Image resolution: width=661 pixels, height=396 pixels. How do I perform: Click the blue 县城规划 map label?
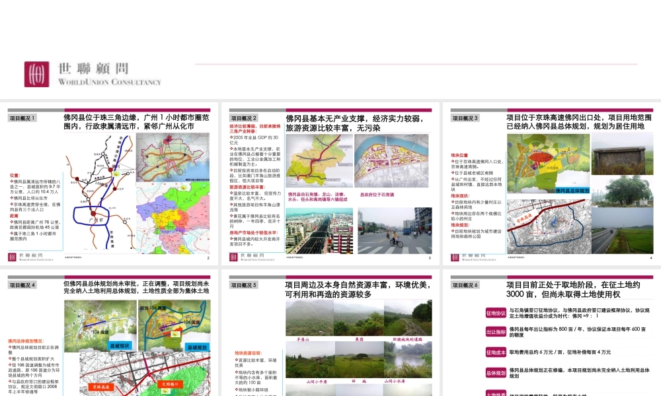click(x=197, y=348)
